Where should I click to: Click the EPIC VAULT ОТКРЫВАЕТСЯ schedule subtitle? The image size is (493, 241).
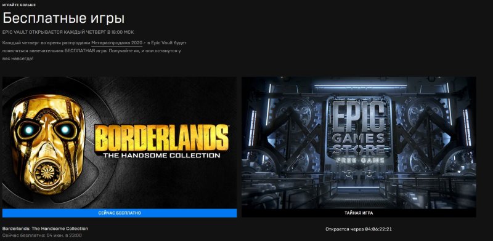pyautogui.click(x=68, y=33)
